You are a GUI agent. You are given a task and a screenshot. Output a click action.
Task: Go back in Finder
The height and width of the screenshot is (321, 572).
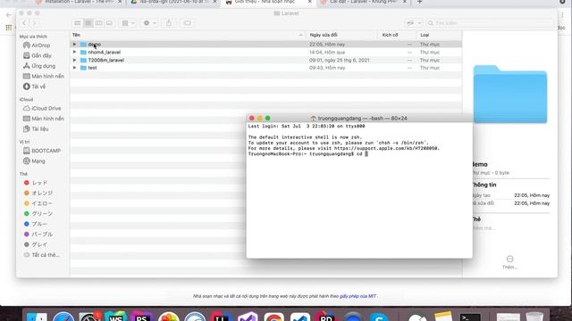[24, 23]
